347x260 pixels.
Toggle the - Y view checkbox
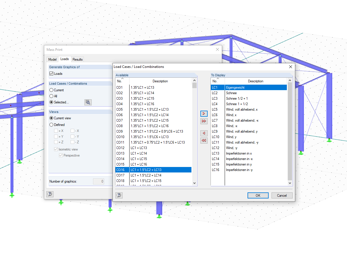point(73,137)
